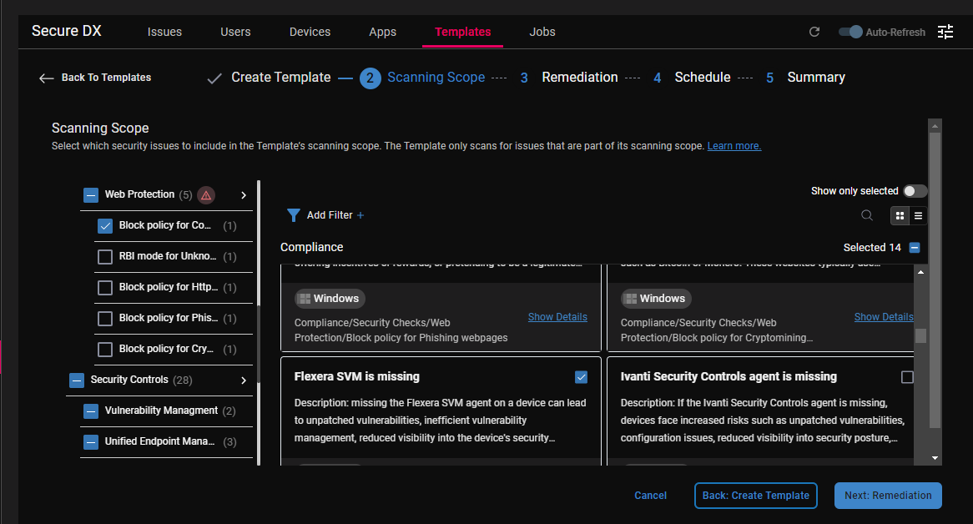Click the Windows tag on Cryptomining card

(x=656, y=299)
